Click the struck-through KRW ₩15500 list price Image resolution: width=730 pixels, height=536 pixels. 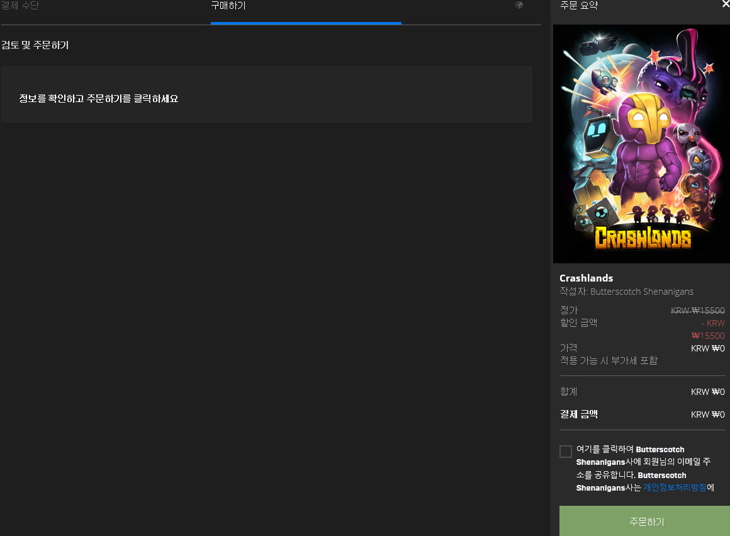click(697, 311)
